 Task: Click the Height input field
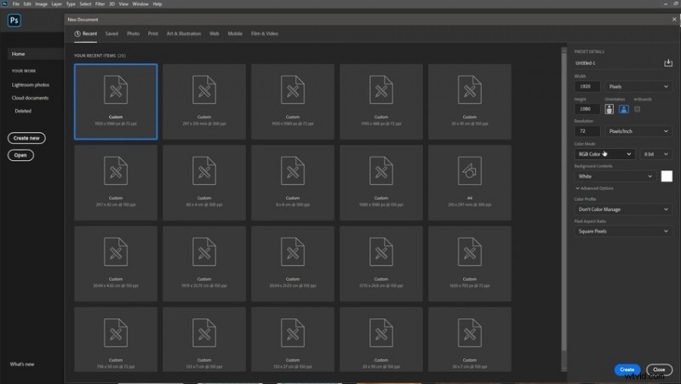click(586, 109)
